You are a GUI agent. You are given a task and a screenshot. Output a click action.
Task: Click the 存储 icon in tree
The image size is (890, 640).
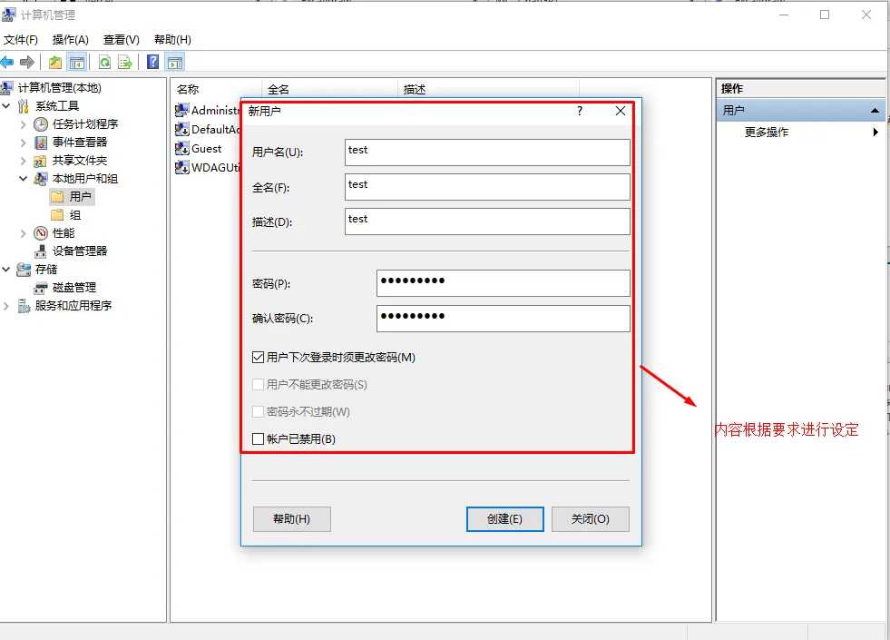[24, 270]
